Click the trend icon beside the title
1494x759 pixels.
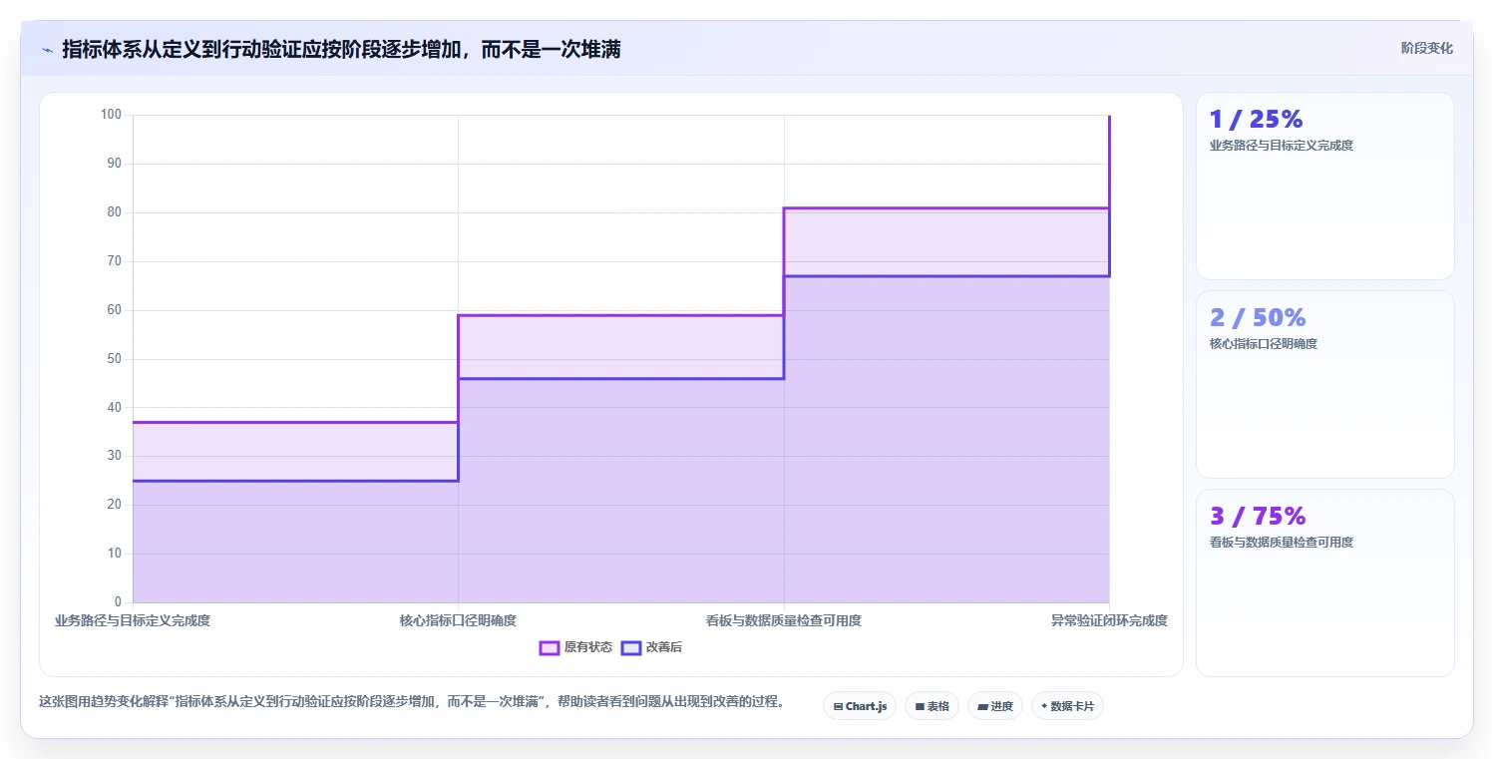[47, 50]
